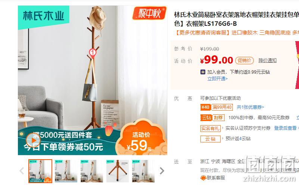Image resolution: width=299 pixels, height=185 pixels.
Task: Click 登录后查看 link for real-name reward
Action: click(x=285, y=128)
